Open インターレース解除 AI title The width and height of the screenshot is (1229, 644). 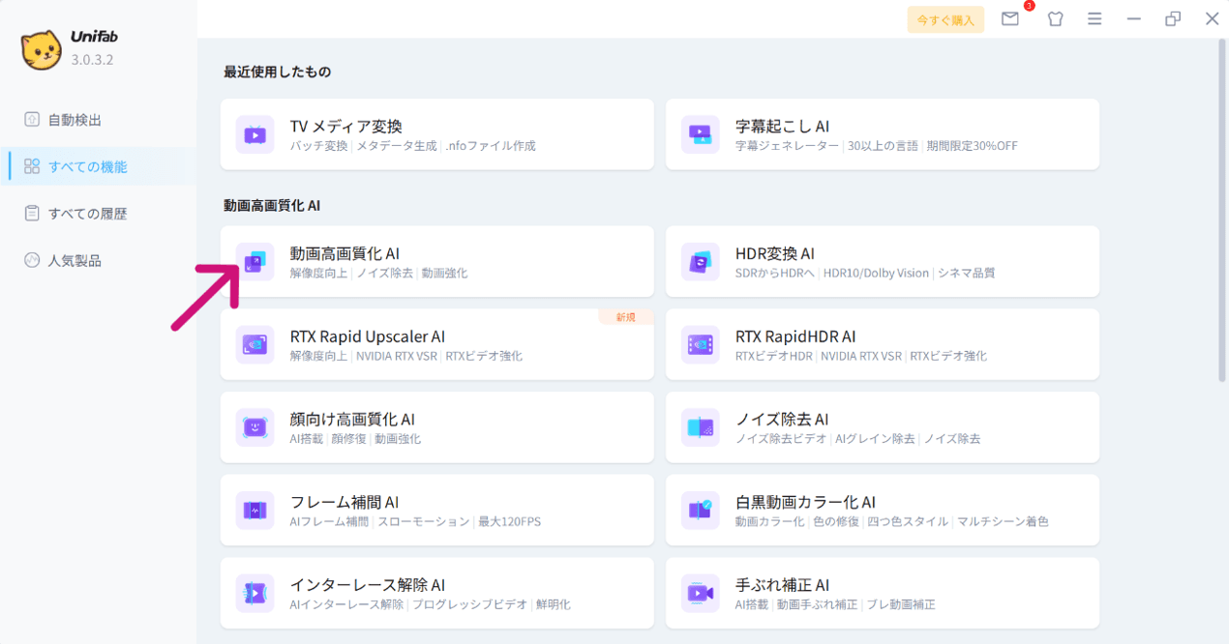[368, 585]
